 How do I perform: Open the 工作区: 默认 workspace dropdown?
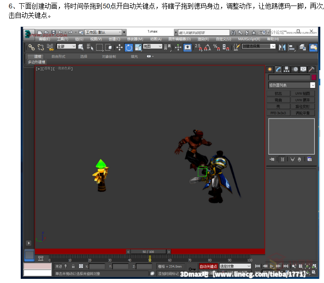(x=103, y=32)
